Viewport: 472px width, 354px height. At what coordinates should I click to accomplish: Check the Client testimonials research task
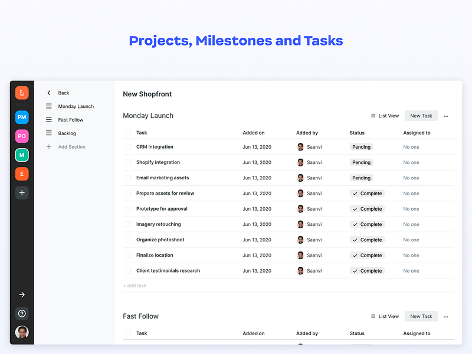(128, 271)
